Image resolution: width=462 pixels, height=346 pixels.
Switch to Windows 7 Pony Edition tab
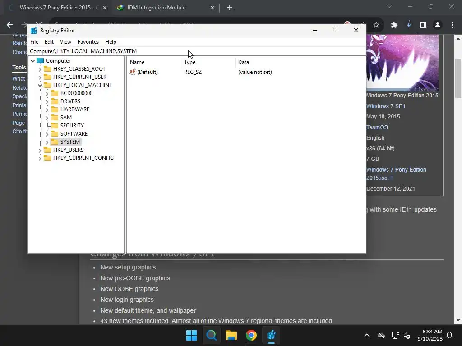pos(57,8)
